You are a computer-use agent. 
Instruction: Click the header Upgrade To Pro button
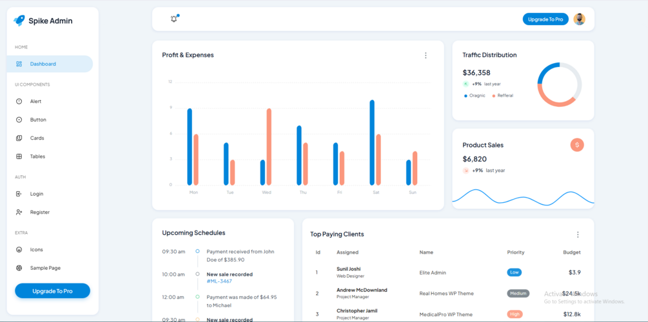pyautogui.click(x=545, y=19)
